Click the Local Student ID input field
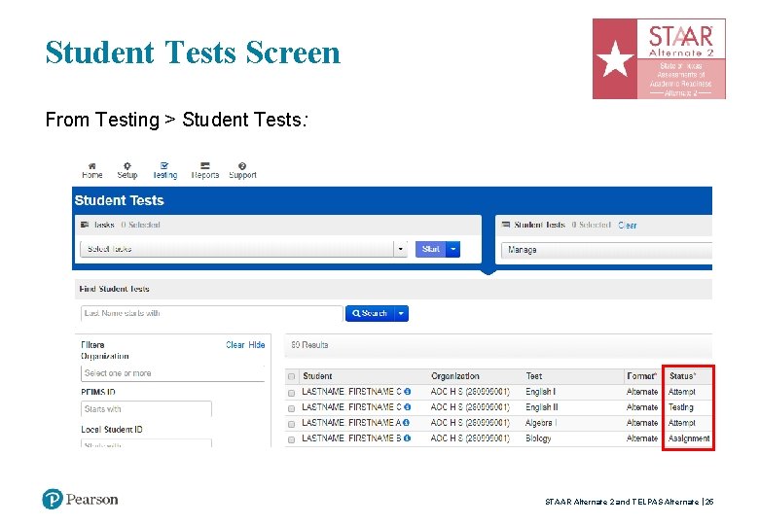 [146, 443]
